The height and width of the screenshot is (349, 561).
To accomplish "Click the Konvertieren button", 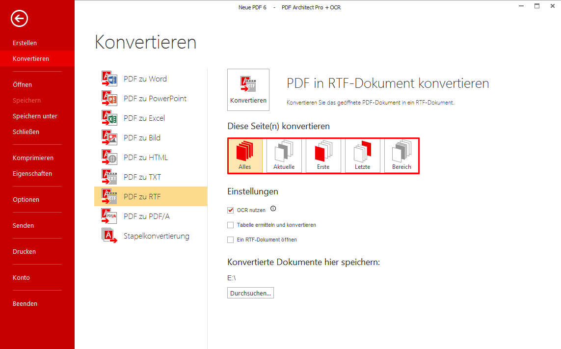I will point(248,90).
